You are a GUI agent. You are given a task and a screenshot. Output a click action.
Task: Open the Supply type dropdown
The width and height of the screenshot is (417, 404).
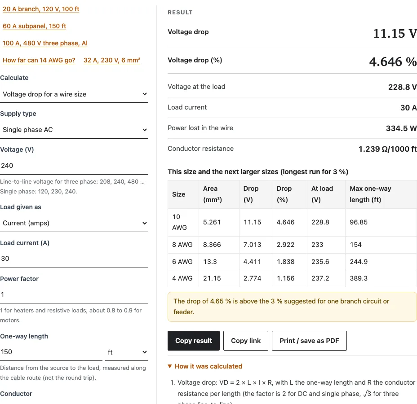point(74,130)
